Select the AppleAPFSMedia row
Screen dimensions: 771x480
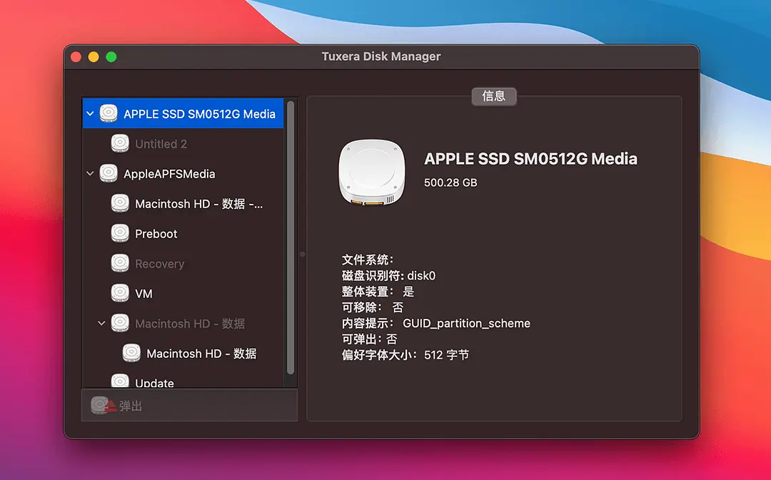[183, 173]
